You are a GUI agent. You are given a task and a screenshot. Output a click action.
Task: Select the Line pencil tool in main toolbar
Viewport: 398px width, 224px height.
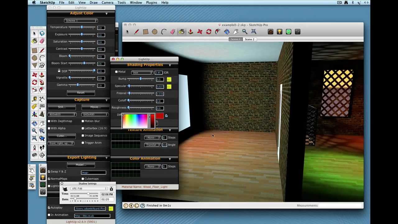click(136, 32)
